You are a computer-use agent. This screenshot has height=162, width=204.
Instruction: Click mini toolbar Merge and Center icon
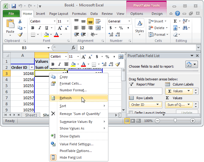121,57
